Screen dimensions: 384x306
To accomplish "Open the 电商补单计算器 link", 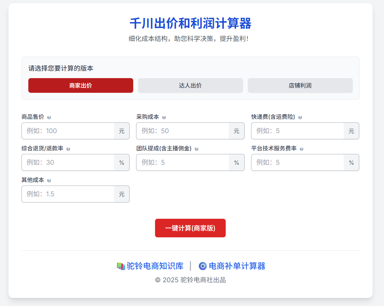I will (x=237, y=266).
